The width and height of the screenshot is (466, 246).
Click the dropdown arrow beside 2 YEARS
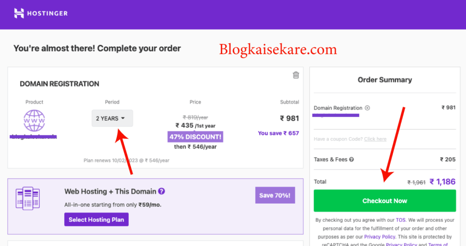click(123, 118)
